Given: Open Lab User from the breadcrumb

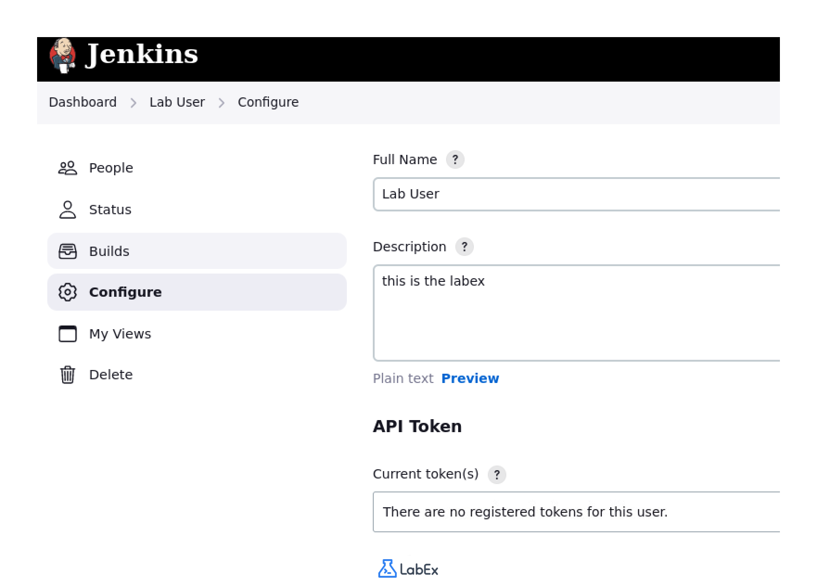Looking at the screenshot, I should [177, 102].
